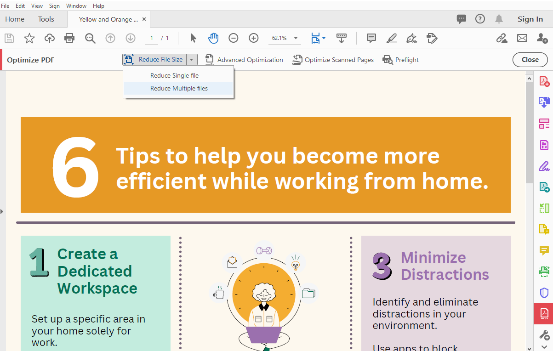Choose Reduce Single file option
The width and height of the screenshot is (553, 351).
point(174,75)
